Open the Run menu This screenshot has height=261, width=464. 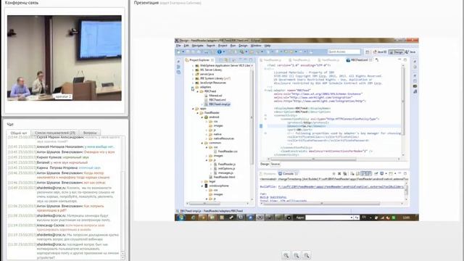233,46
